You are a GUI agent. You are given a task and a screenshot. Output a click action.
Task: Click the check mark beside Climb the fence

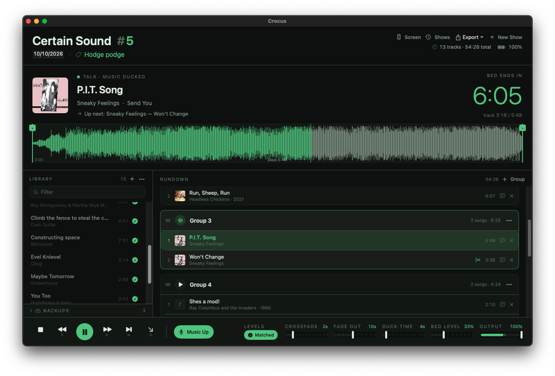(x=135, y=221)
